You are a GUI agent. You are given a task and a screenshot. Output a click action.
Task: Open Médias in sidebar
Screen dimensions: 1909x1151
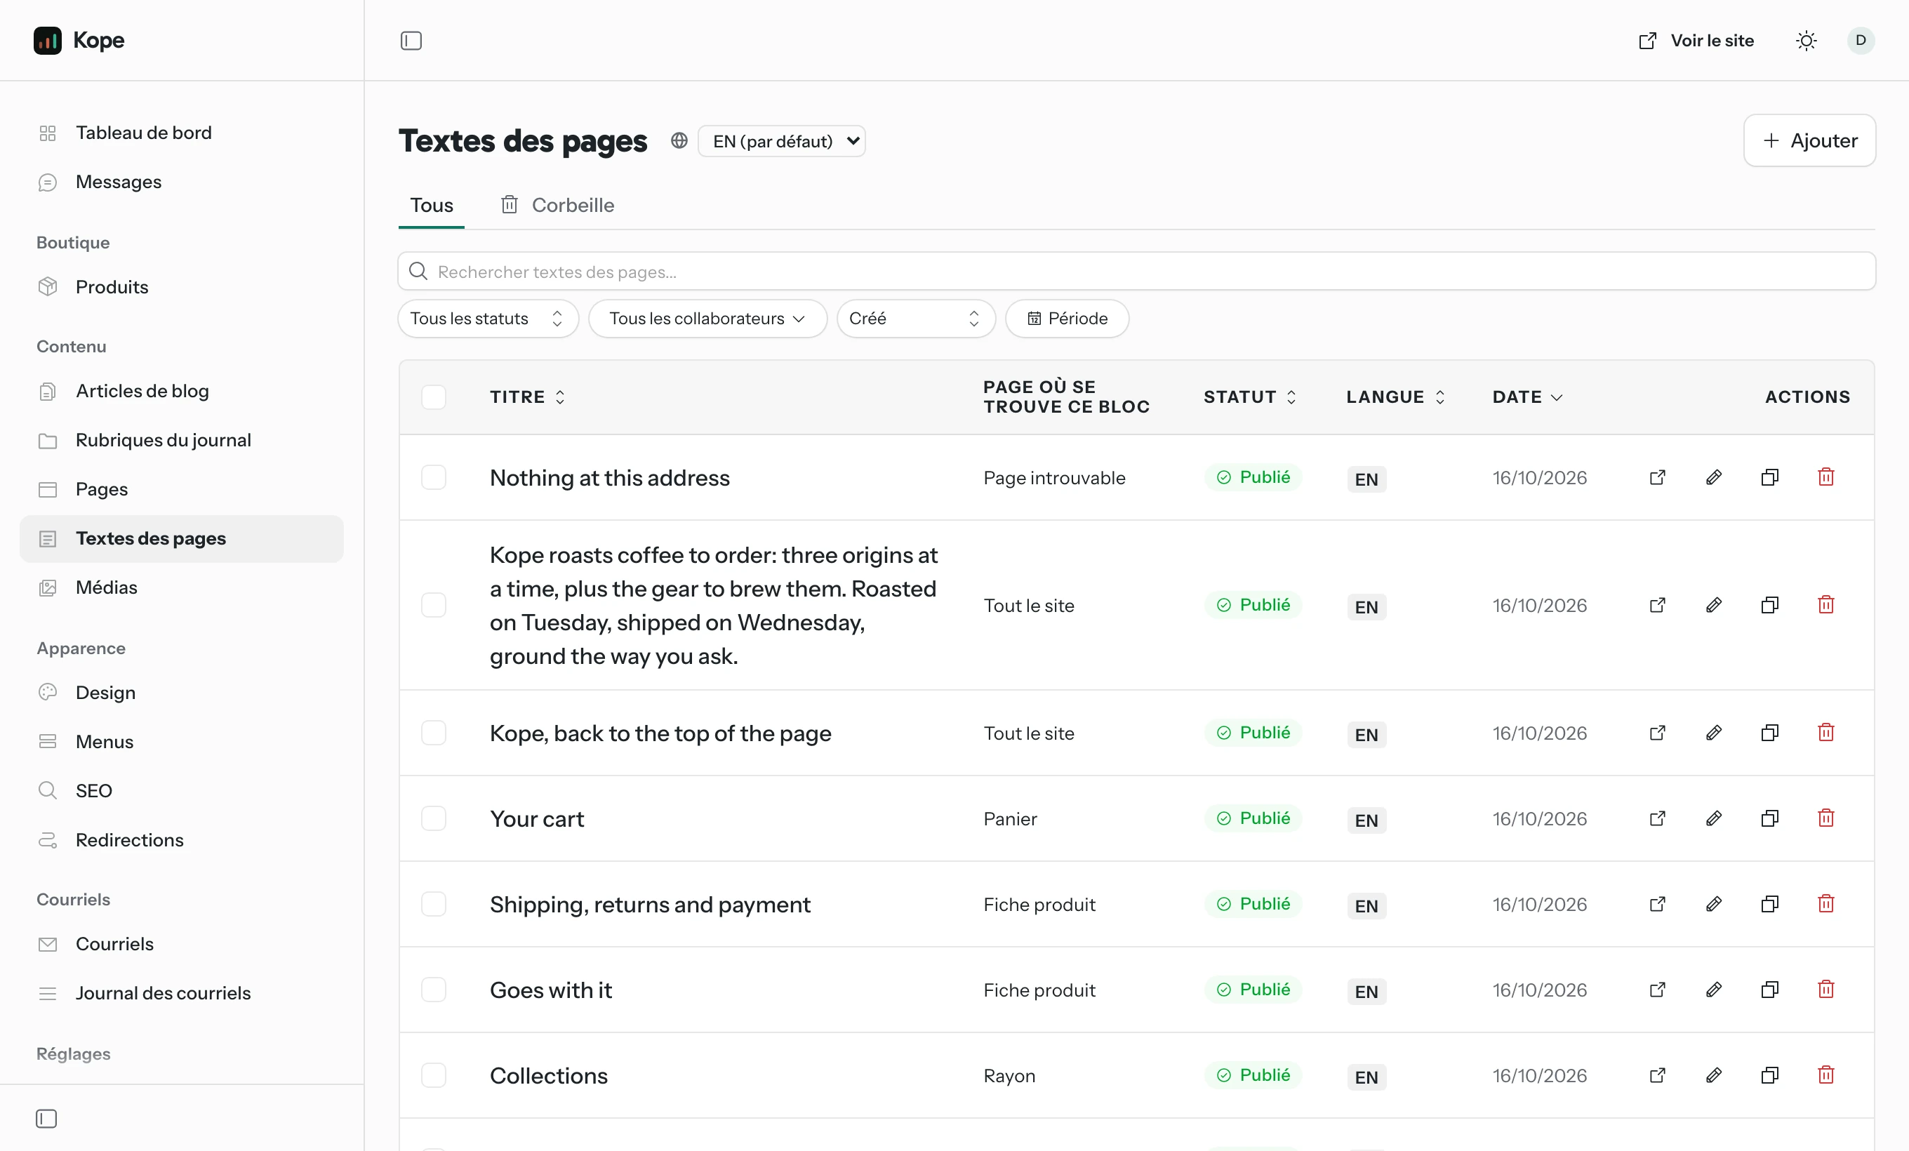182,587
